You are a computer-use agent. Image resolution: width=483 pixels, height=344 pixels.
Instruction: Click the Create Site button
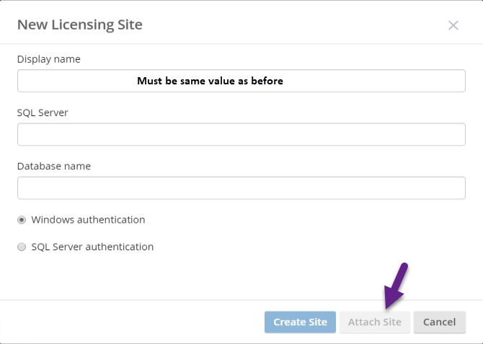point(300,322)
